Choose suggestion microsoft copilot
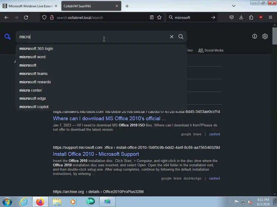This screenshot has width=277, height=207. coord(101,107)
